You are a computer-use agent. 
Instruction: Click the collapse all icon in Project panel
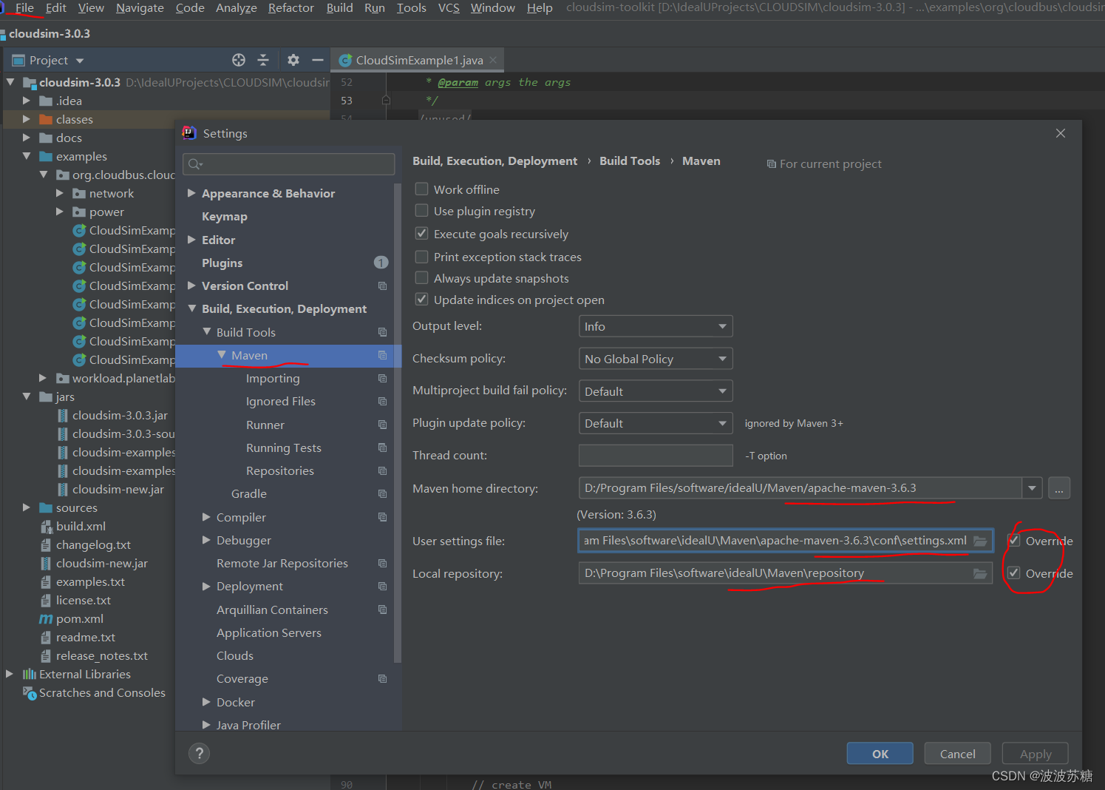pos(263,60)
